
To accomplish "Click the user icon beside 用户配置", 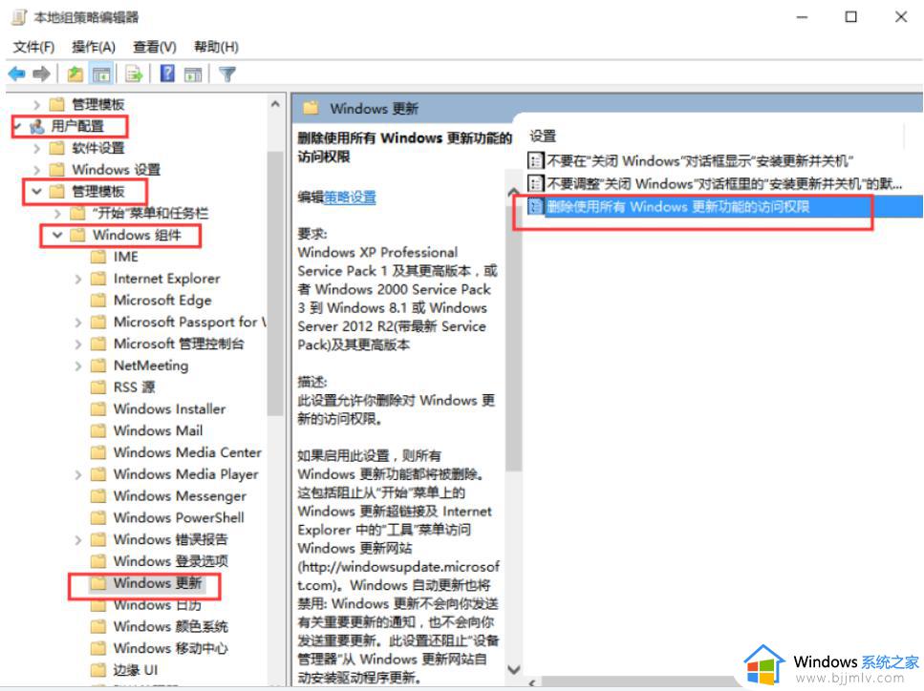I will pyautogui.click(x=37, y=126).
